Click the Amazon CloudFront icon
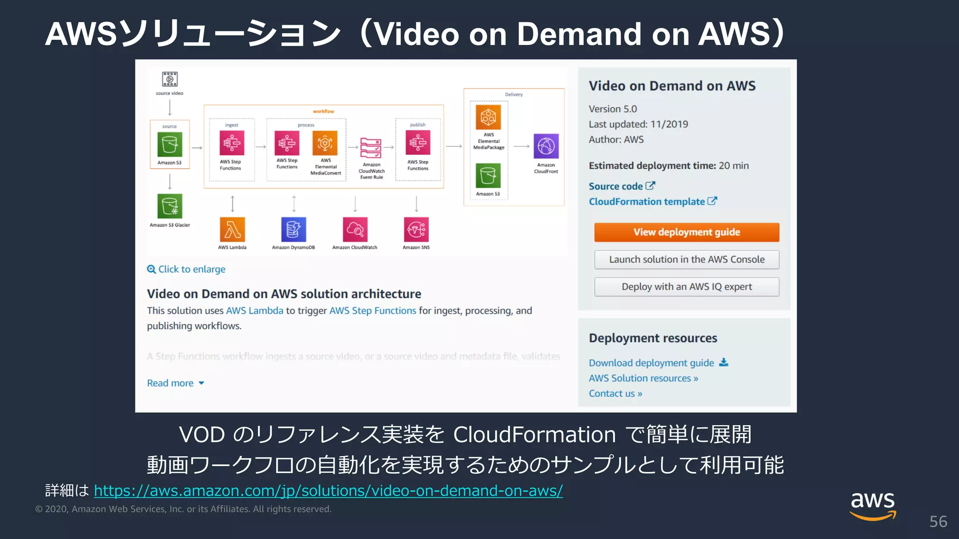Screen dimensions: 959x539 [x=546, y=146]
